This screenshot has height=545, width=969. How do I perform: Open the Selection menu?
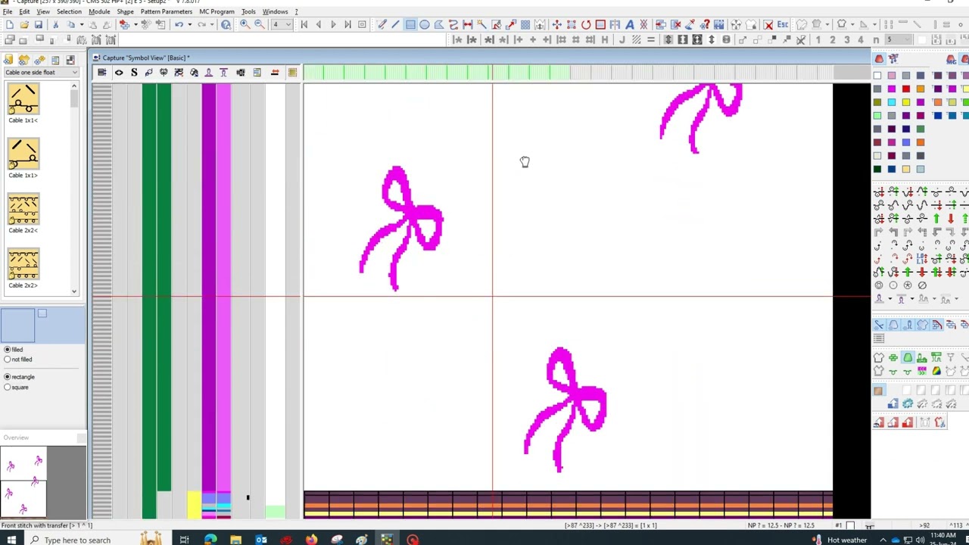pos(69,11)
